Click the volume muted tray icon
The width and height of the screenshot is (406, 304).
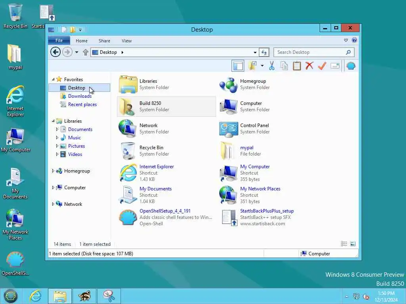coord(366,296)
